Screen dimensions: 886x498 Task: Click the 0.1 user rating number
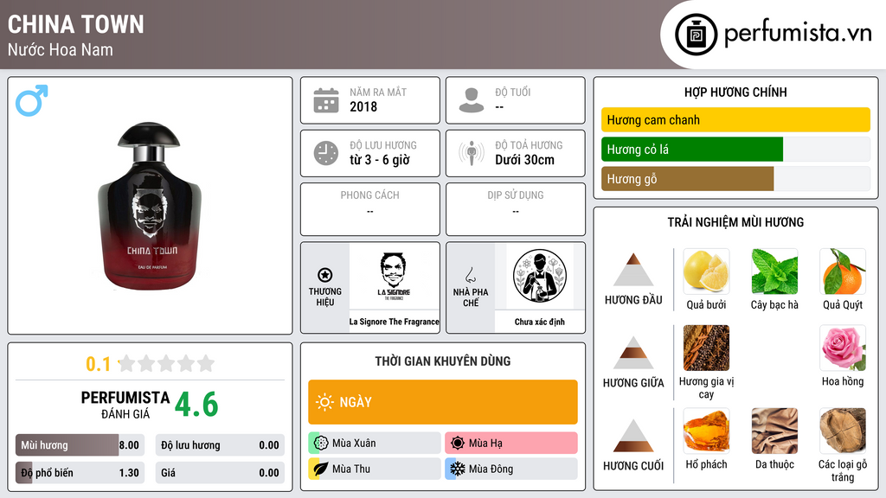99,364
